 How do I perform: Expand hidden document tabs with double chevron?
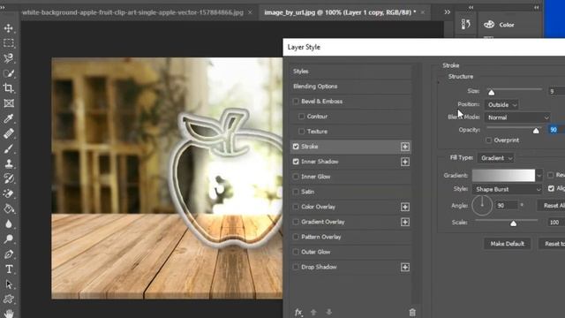(448, 11)
